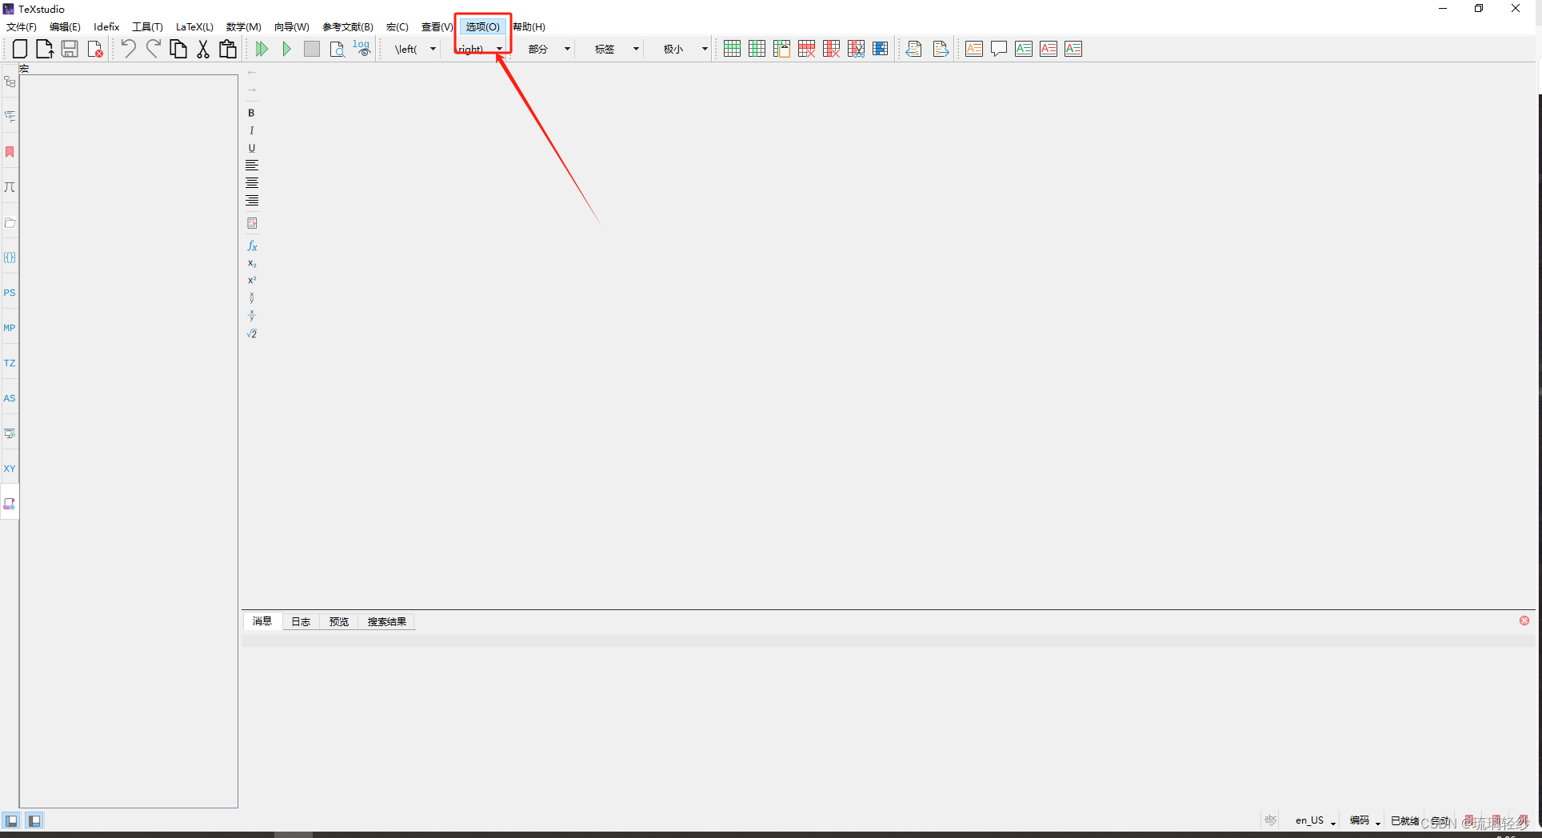Close the bottom messages panel
Screen dimensions: 1542x838
coord(1524,621)
